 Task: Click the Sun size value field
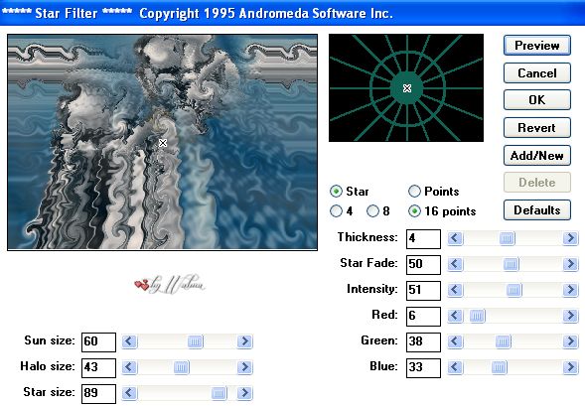click(98, 341)
